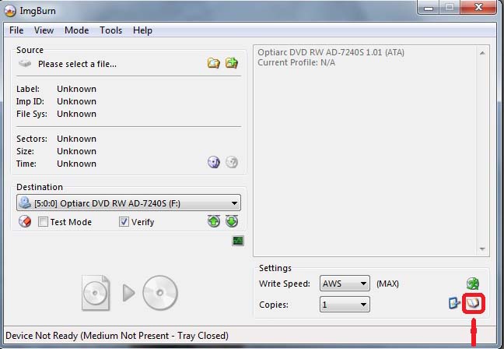Open the Mode menu

[x=76, y=30]
